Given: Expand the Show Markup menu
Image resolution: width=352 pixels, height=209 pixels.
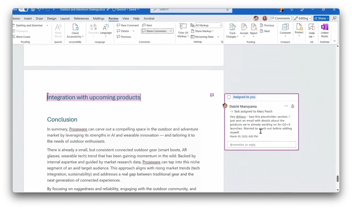Looking at the screenshot, I should tap(203, 31).
